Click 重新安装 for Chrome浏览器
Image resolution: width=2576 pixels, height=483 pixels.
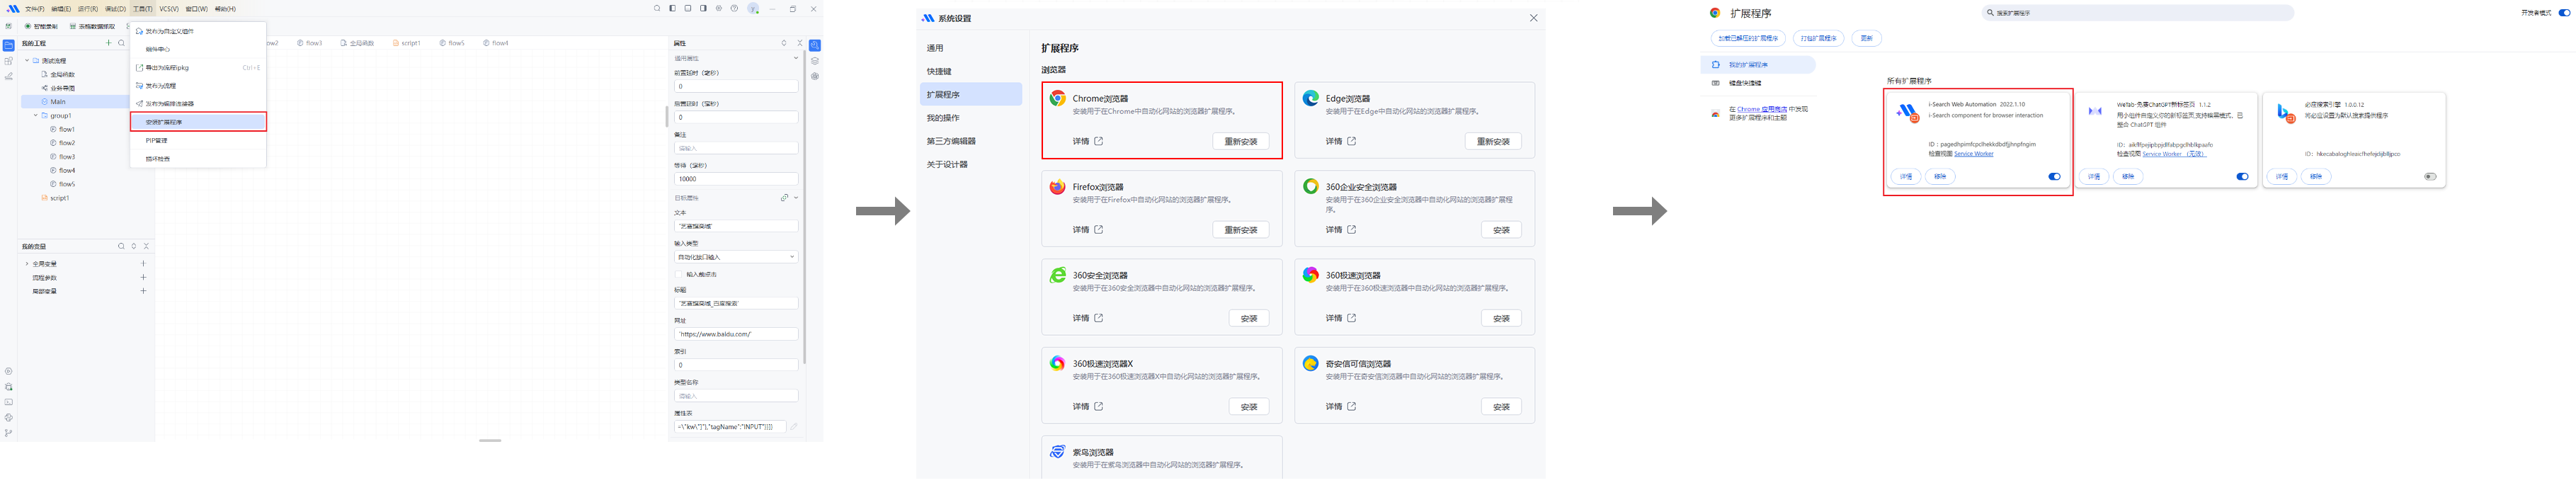click(1240, 141)
